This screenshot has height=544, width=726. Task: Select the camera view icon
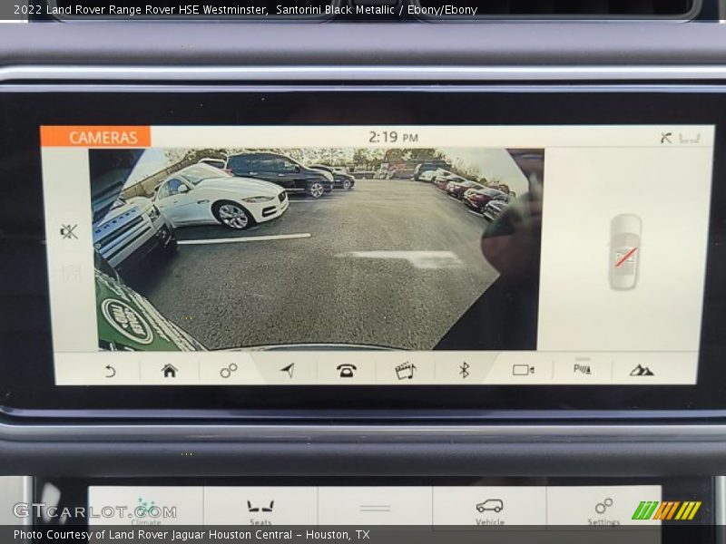tap(523, 370)
